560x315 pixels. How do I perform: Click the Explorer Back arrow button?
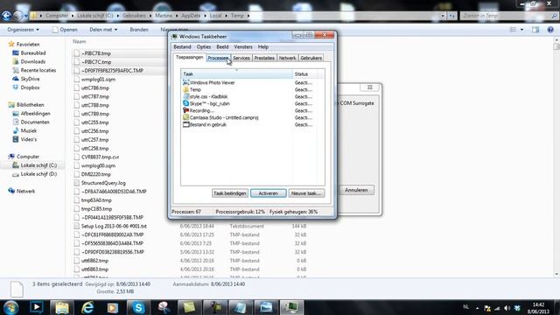pyautogui.click(x=7, y=16)
